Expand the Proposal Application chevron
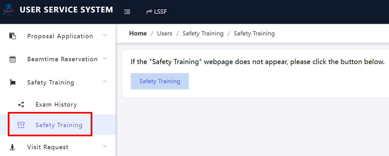This screenshot has width=389, height=156. click(105, 35)
